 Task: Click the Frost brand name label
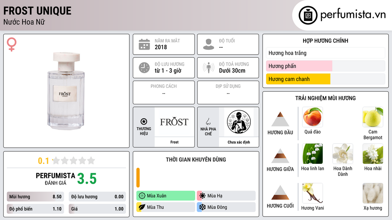(x=174, y=142)
